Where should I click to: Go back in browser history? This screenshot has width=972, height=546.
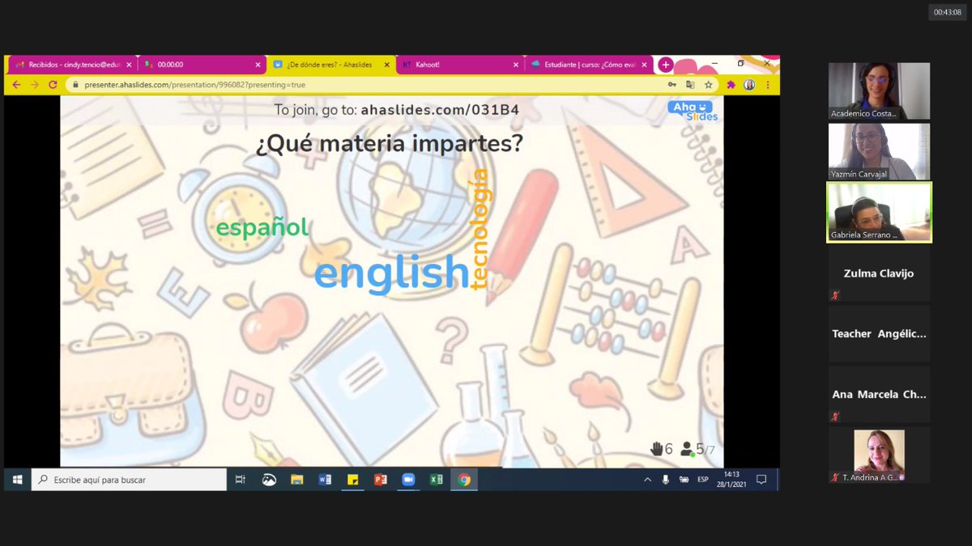(x=16, y=84)
